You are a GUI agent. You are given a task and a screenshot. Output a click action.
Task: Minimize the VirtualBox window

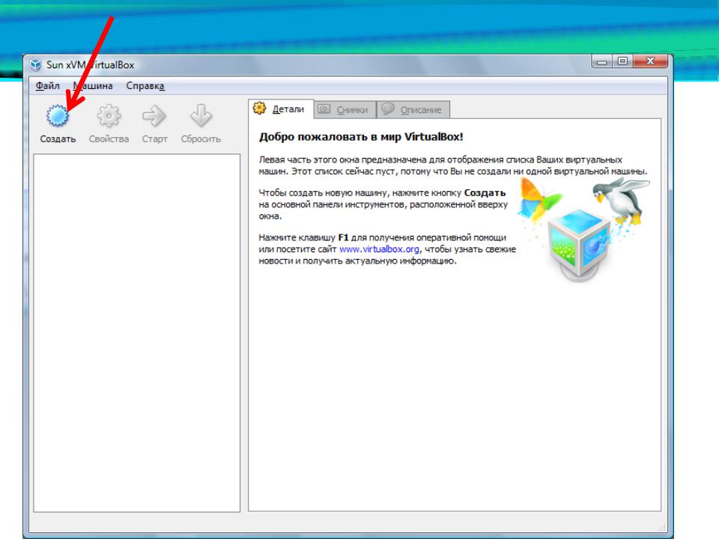(602, 61)
